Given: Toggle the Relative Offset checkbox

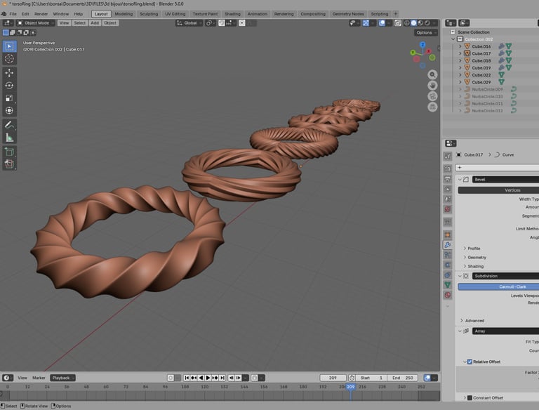Looking at the screenshot, I should [470, 362].
